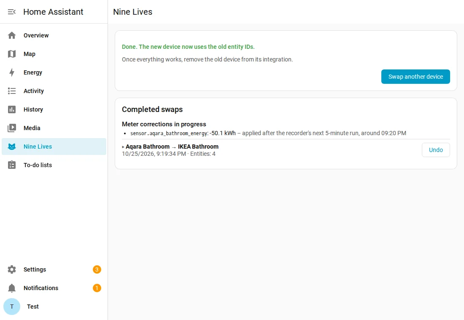The height and width of the screenshot is (320, 464).
Task: Click Meter corrections in progress heading
Action: pyautogui.click(x=164, y=124)
